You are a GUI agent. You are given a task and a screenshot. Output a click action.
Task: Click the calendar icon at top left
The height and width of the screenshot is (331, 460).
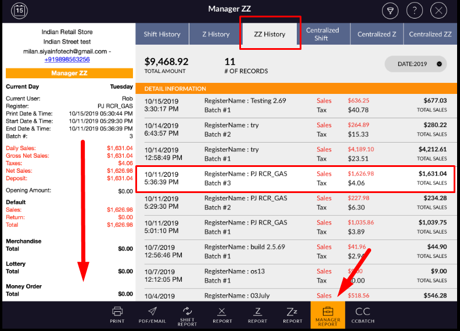[x=20, y=10]
